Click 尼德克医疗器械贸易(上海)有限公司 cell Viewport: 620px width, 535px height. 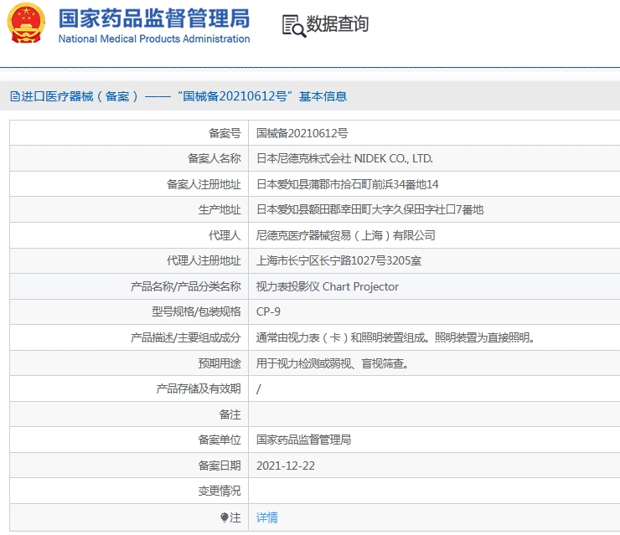click(x=345, y=235)
